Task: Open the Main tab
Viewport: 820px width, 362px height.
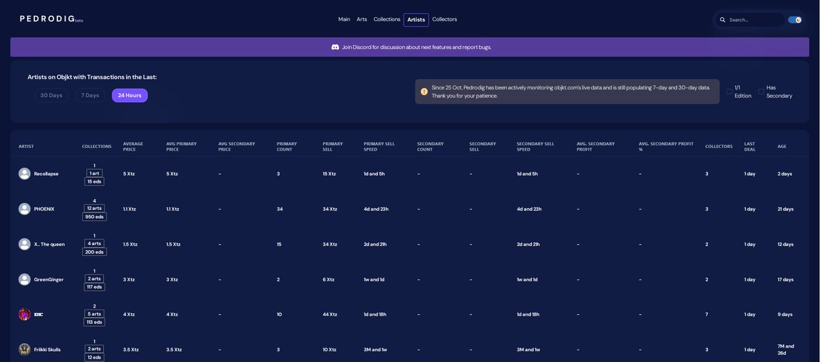Action: (344, 19)
